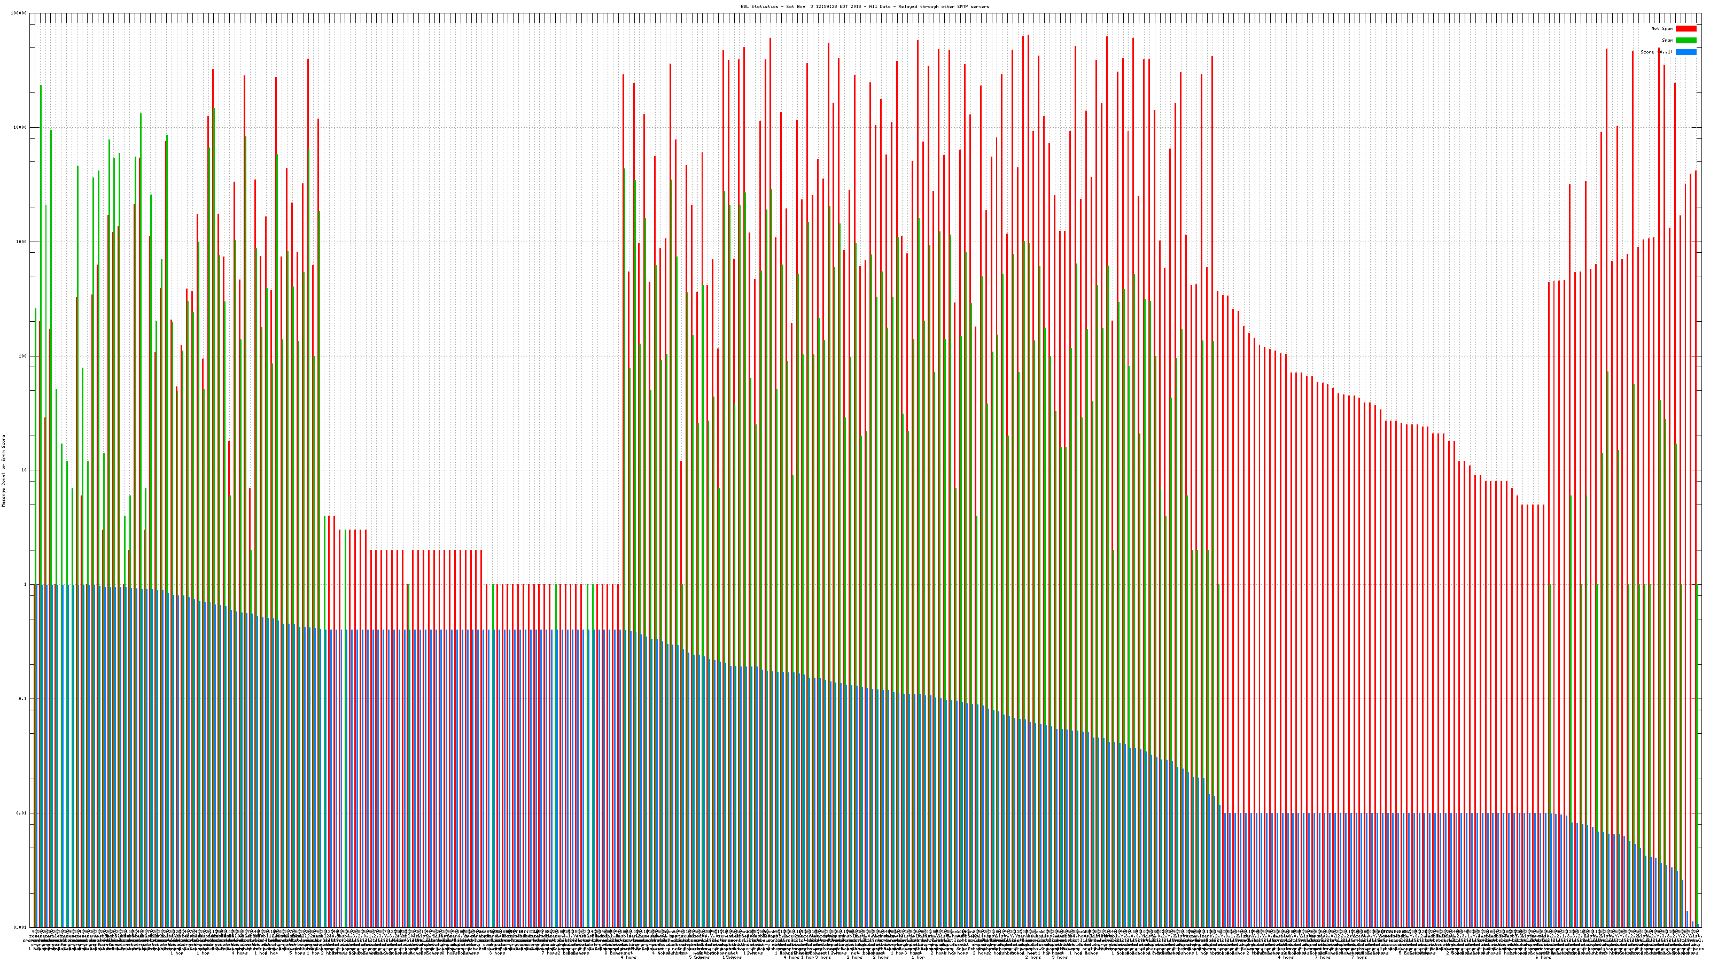Click the 1 y-axis tick label
This screenshot has height=962, width=1710.
(x=25, y=584)
